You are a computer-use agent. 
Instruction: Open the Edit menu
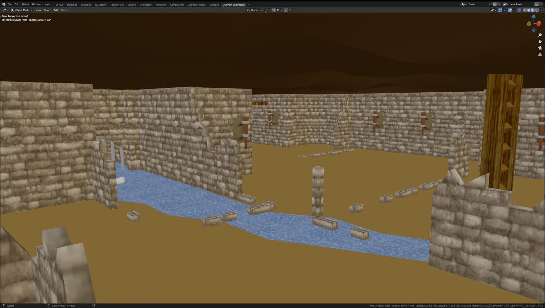[16, 4]
